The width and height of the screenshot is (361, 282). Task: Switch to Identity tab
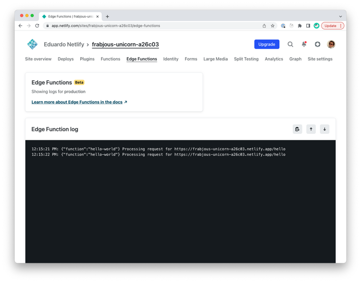coord(170,59)
